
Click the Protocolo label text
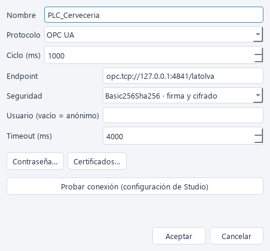coord(23,35)
